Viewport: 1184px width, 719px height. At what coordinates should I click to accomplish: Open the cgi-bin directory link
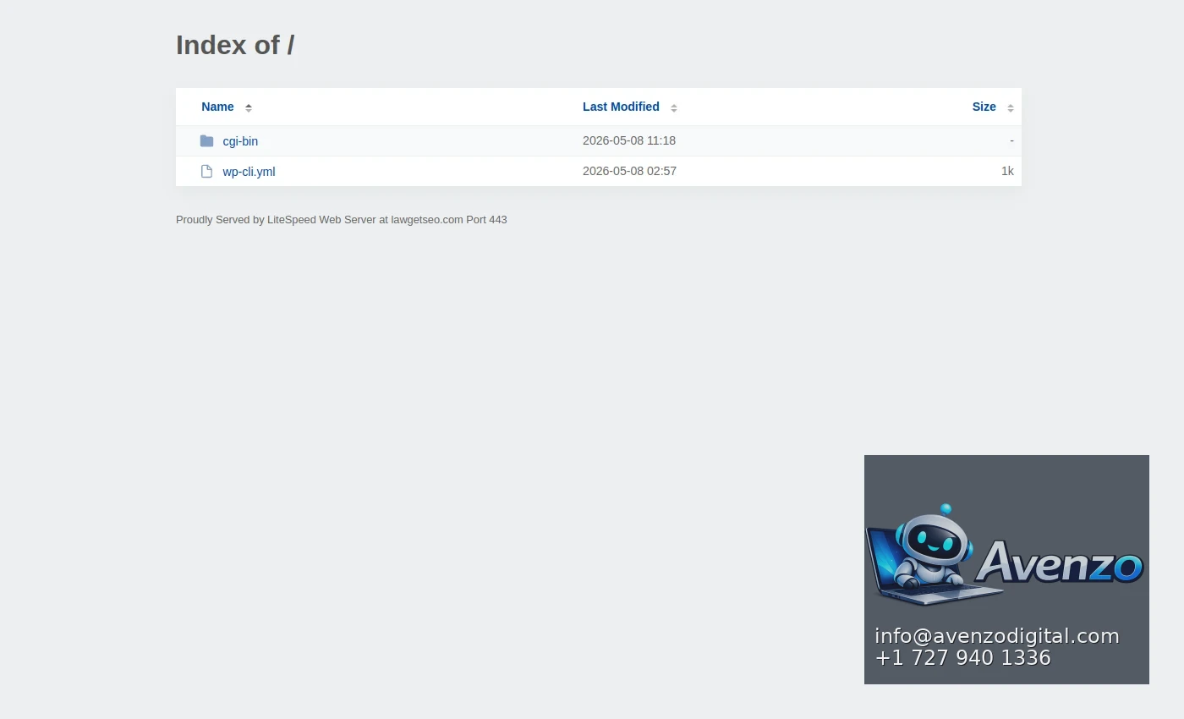240,141
